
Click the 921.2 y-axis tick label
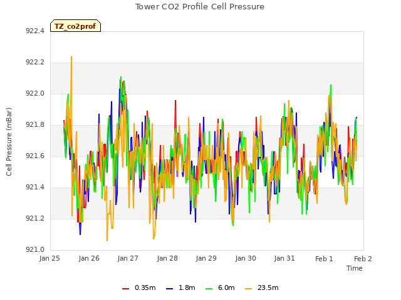click(35, 219)
